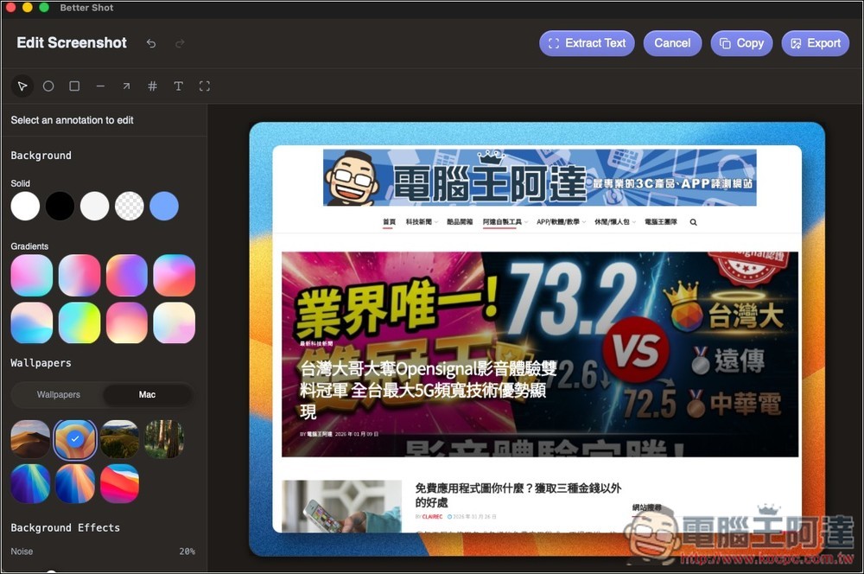This screenshot has width=864, height=574.
Task: Cancel the screenshot edit
Action: [x=672, y=42]
